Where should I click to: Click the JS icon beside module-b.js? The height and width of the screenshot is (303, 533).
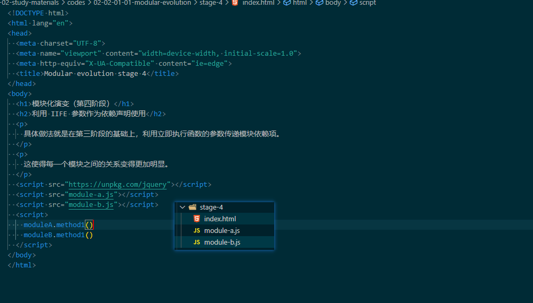(x=196, y=242)
